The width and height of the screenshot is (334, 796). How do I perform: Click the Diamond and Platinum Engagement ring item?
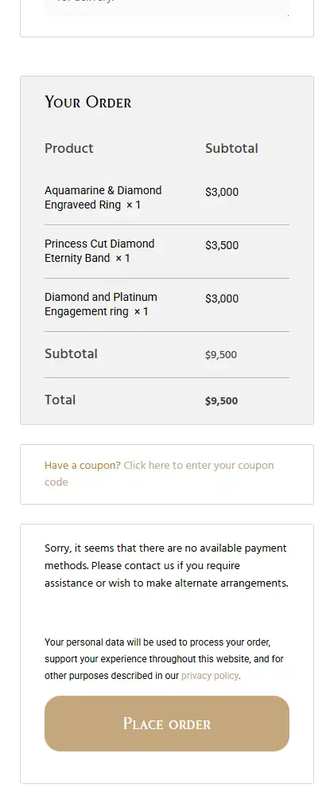[x=101, y=304]
